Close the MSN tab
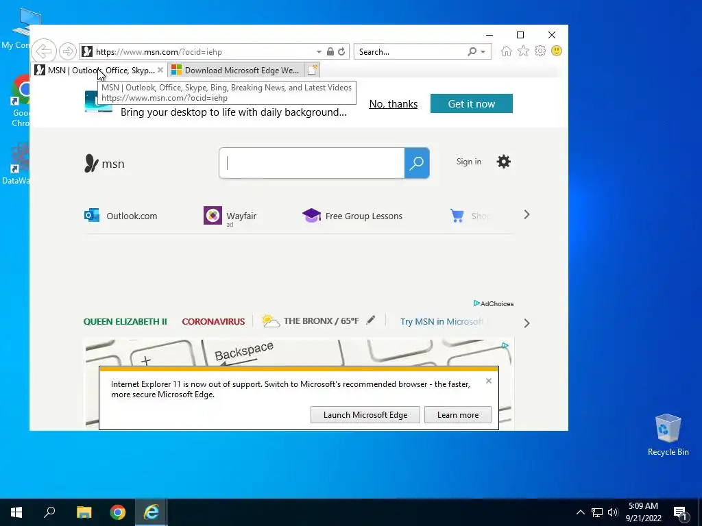This screenshot has width=702, height=526. coord(160,71)
